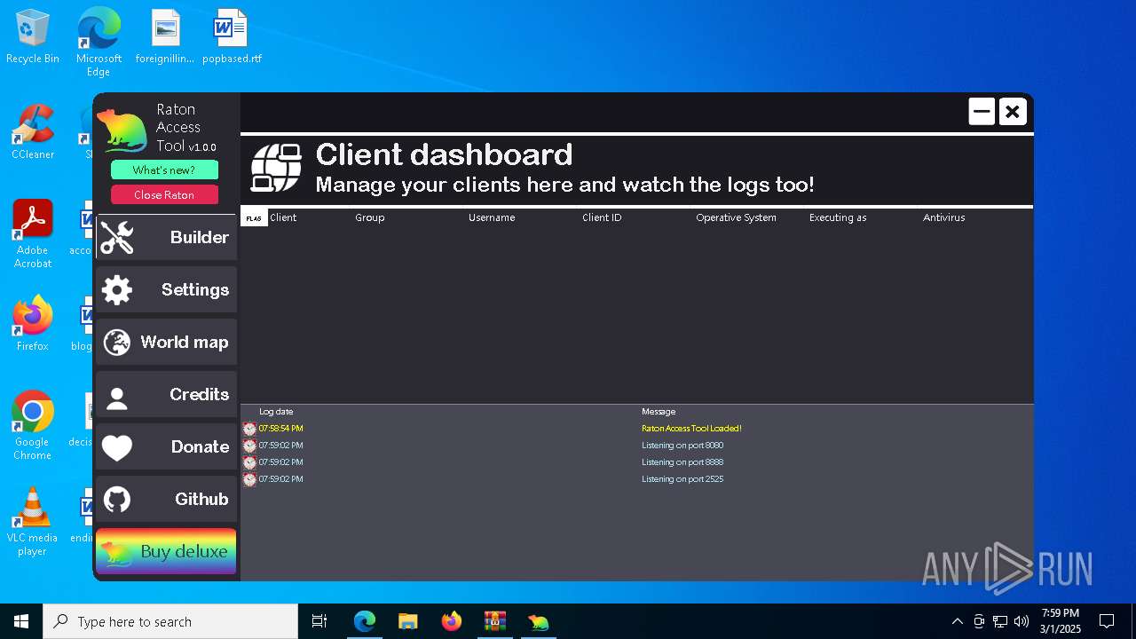Open WinRAR from the taskbar

[494, 621]
